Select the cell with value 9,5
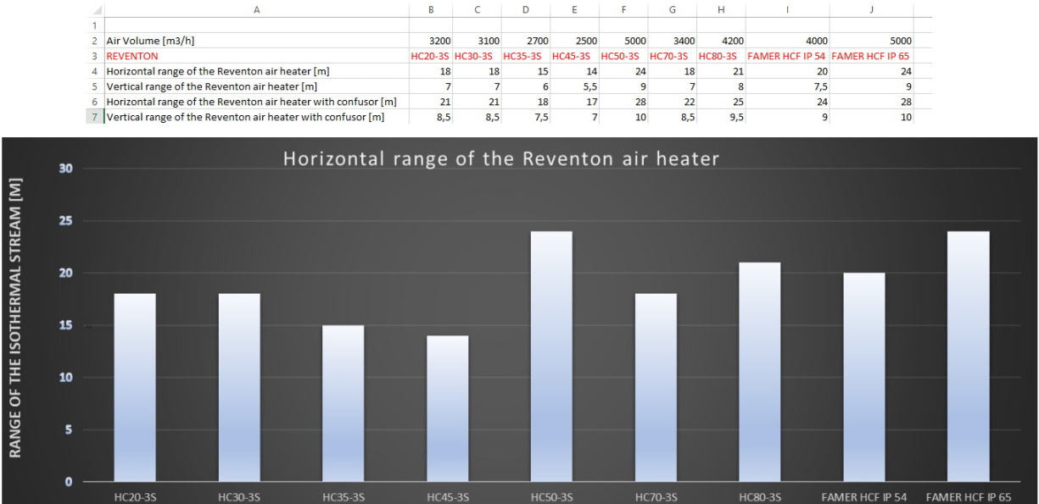The image size is (1039, 504). pyautogui.click(x=720, y=117)
